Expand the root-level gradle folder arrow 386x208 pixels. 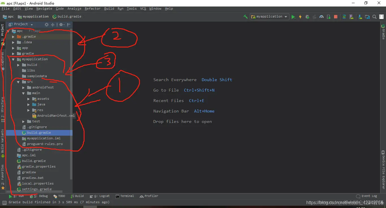point(13,54)
